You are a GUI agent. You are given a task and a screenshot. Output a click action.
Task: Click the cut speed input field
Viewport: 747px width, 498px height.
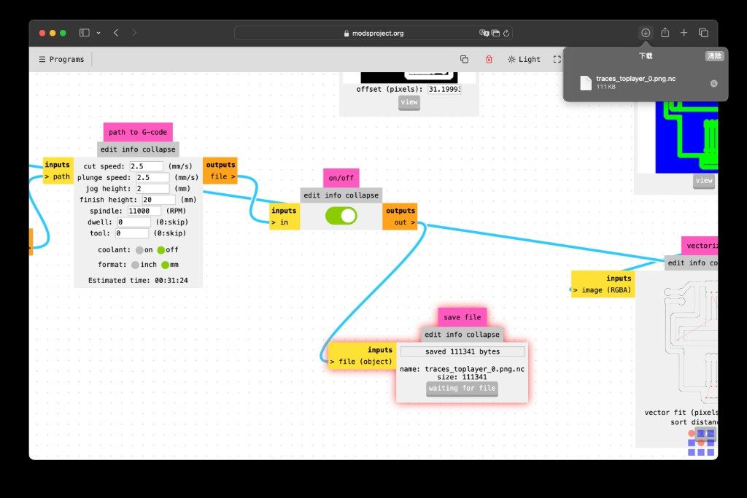[146, 166]
